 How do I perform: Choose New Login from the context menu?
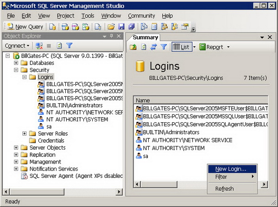231,169
